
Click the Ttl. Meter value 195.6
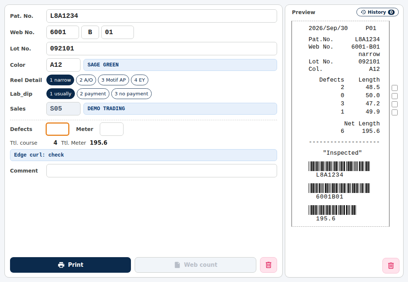(x=99, y=143)
